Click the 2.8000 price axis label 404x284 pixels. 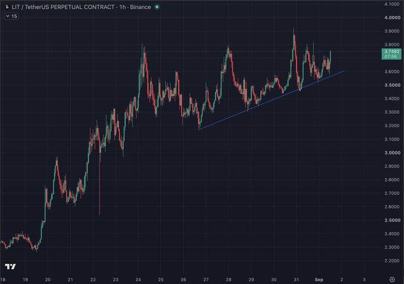[x=392, y=180]
